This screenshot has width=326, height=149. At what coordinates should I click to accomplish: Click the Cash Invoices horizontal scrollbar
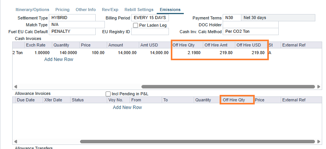(228, 87)
